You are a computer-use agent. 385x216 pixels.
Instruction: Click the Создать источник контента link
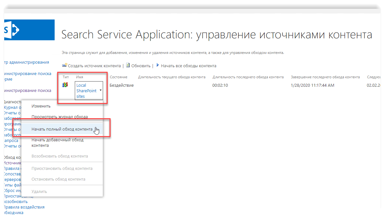tap(94, 66)
